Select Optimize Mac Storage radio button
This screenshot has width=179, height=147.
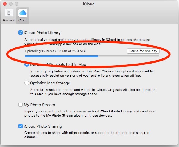(27, 83)
